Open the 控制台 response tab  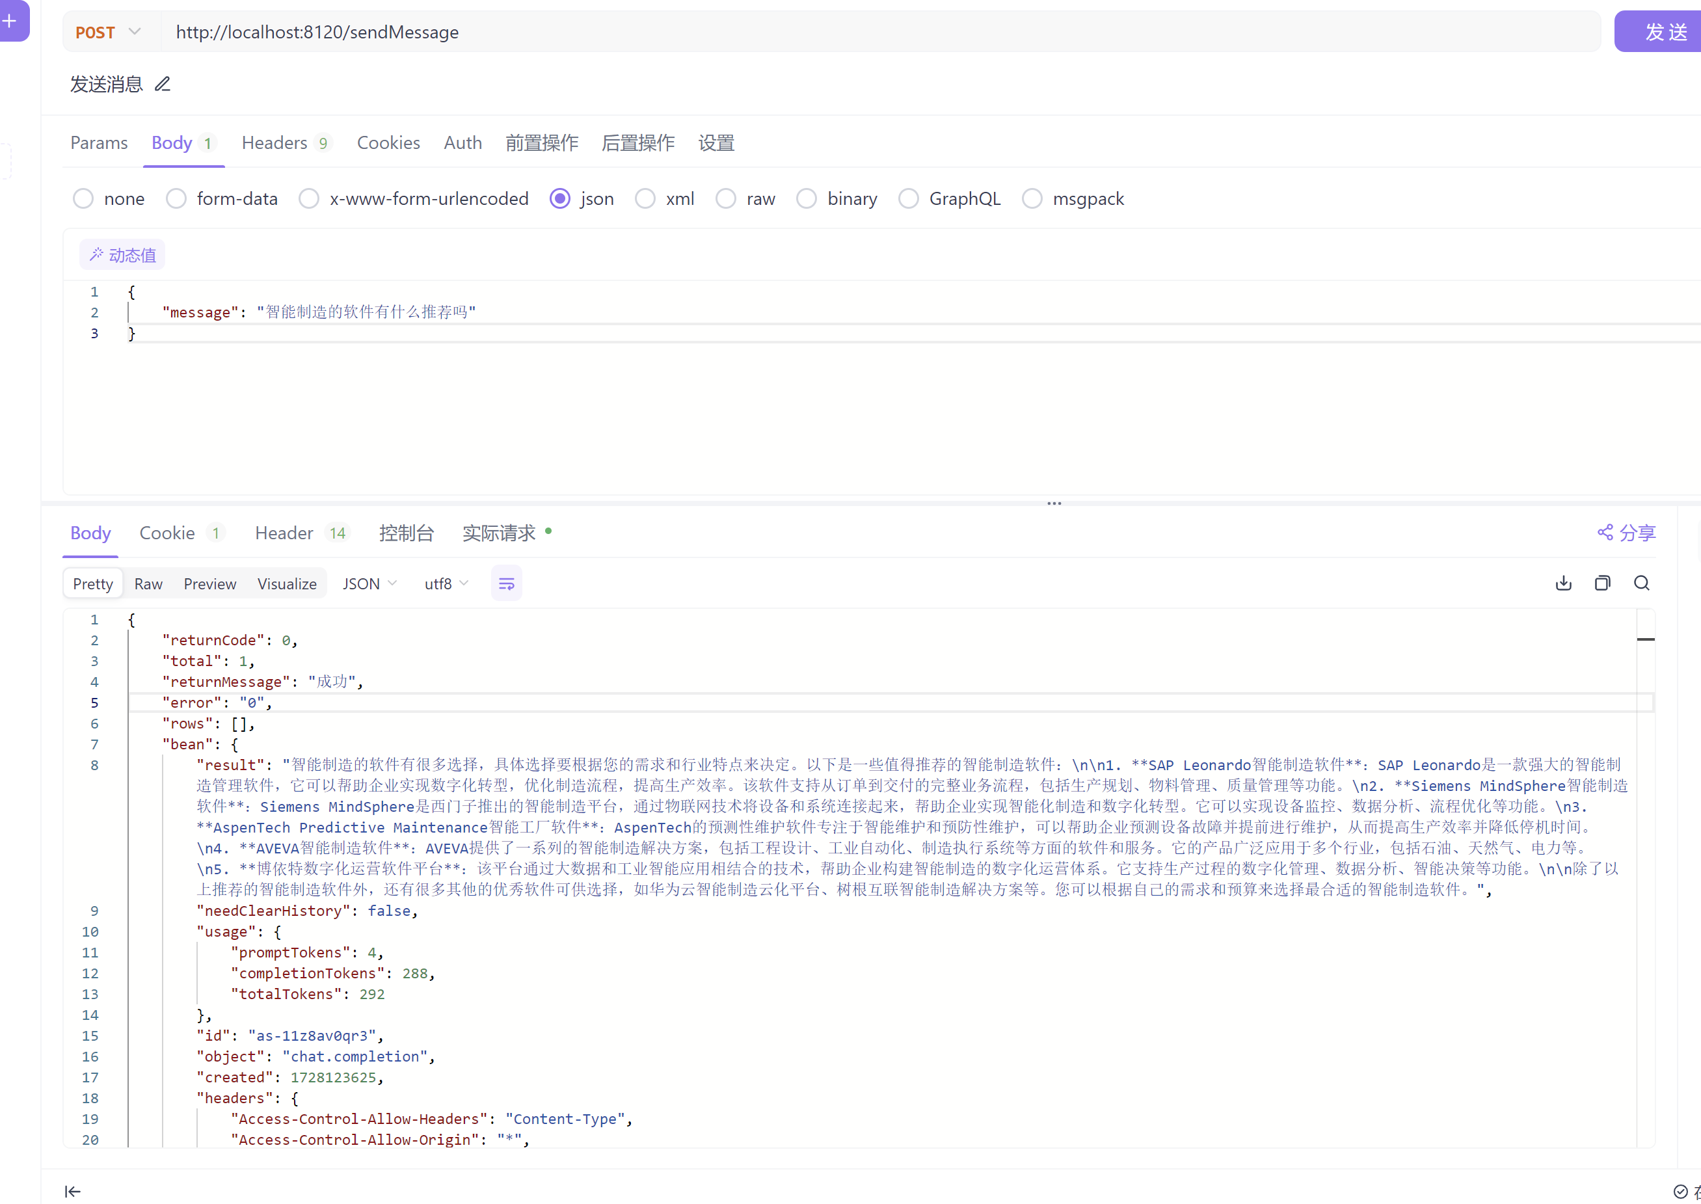(x=405, y=532)
